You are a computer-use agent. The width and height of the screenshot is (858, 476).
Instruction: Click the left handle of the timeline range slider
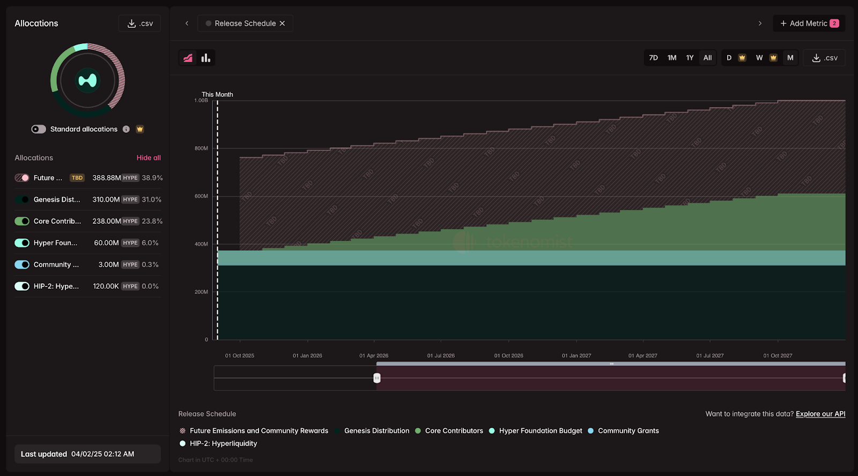pos(377,378)
